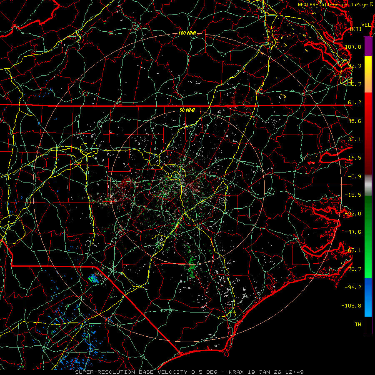
Task: Select the -63.1 velocity scale value
Action: (353, 250)
